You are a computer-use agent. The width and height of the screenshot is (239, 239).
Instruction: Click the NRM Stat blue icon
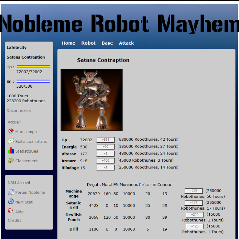[11, 202]
